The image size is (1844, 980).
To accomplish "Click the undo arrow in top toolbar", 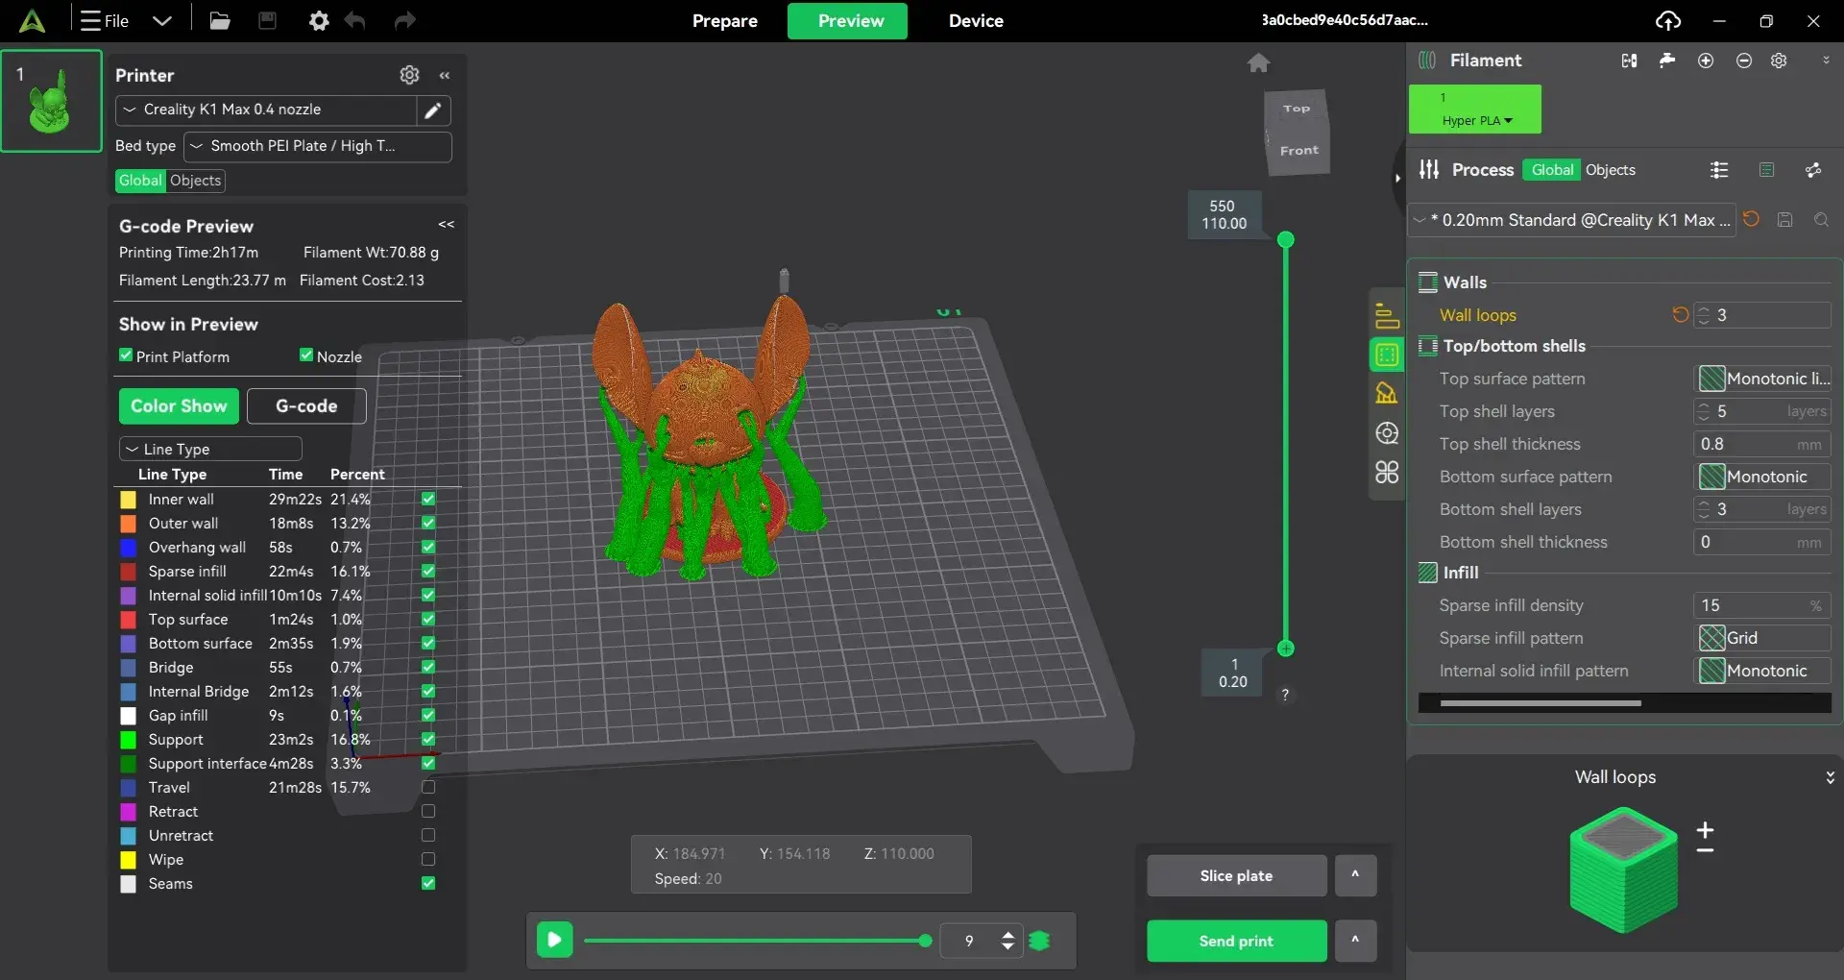I will pyautogui.click(x=355, y=20).
